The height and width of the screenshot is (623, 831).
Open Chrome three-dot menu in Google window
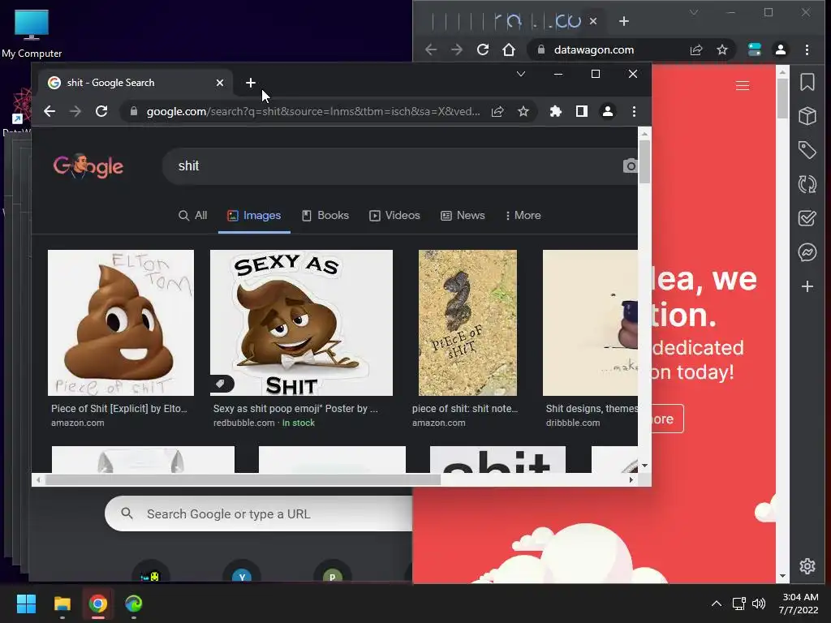[634, 111]
